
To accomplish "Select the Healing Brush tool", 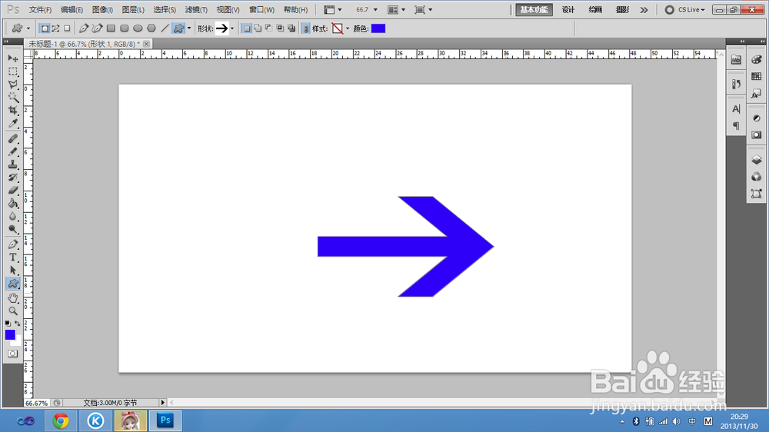I will tap(13, 139).
